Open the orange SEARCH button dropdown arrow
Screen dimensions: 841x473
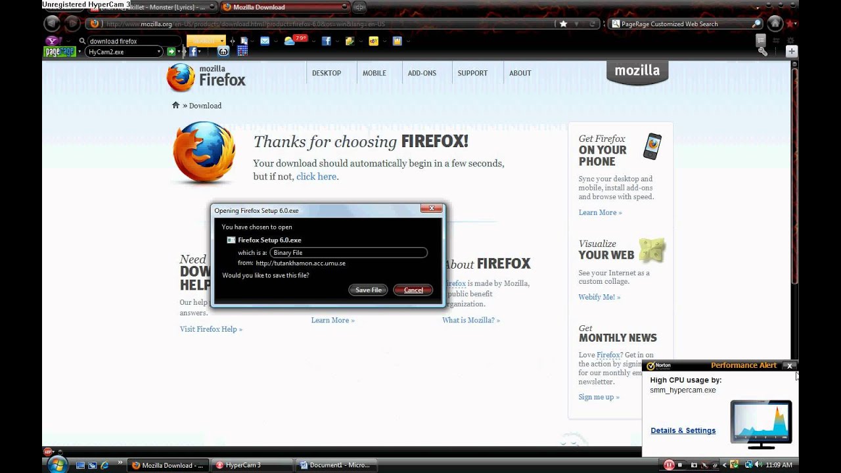(x=221, y=41)
